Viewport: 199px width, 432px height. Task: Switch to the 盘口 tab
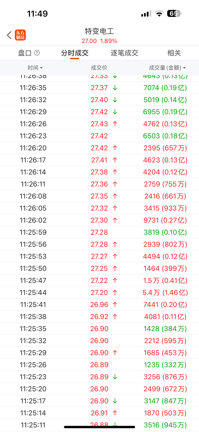(25, 53)
